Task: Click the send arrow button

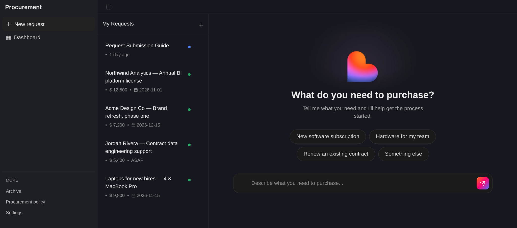Action: point(482,183)
